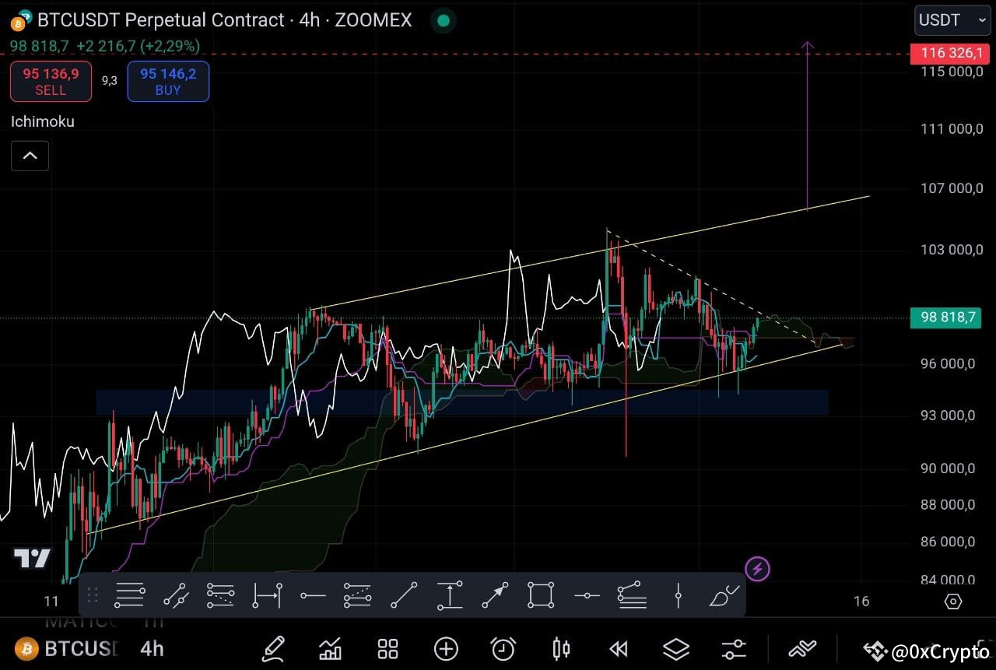Viewport: 996px width, 670px height.
Task: Click the green 98 818,7 current price label
Action: pyautogui.click(x=946, y=317)
